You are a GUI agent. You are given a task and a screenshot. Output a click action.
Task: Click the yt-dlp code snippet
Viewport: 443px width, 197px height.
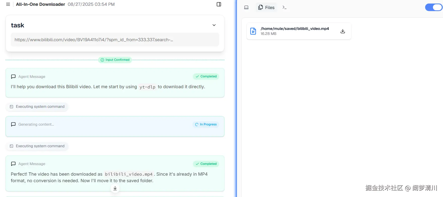tap(147, 87)
